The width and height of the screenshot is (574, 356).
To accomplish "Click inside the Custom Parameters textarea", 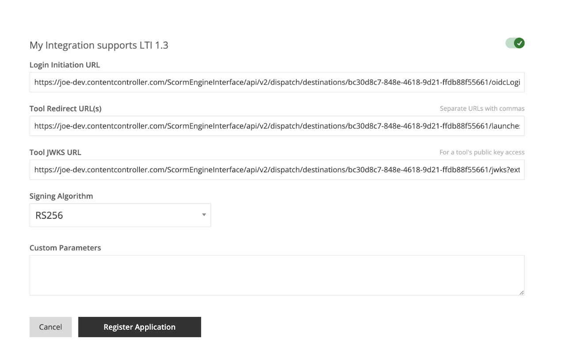I will [277, 275].
